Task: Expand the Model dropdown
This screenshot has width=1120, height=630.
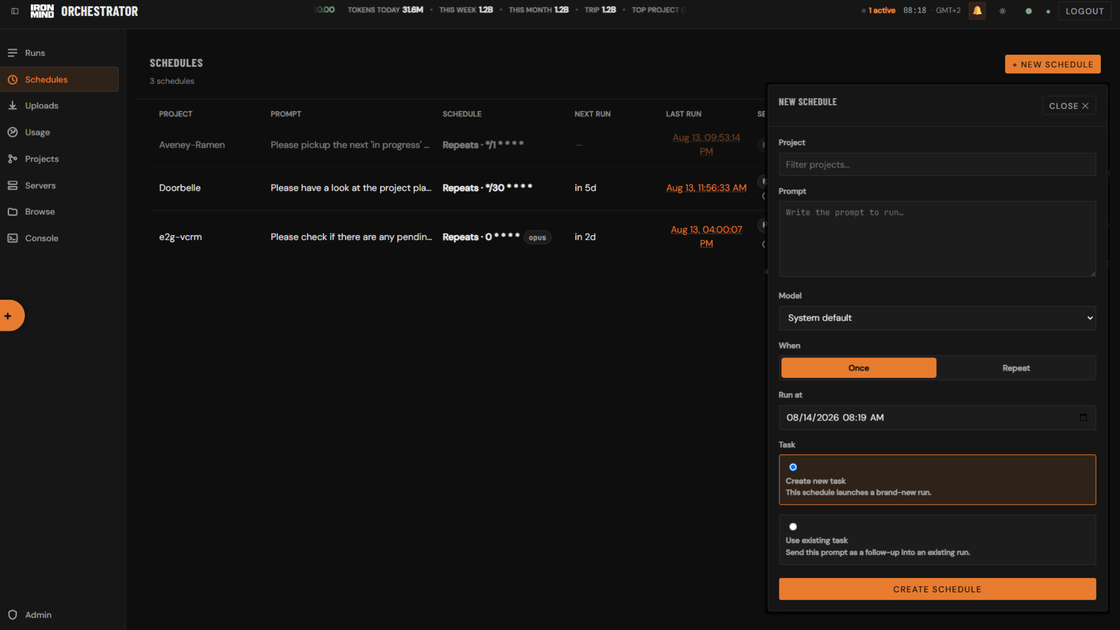Action: 937,318
